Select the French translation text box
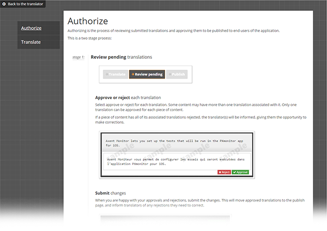 point(177,162)
